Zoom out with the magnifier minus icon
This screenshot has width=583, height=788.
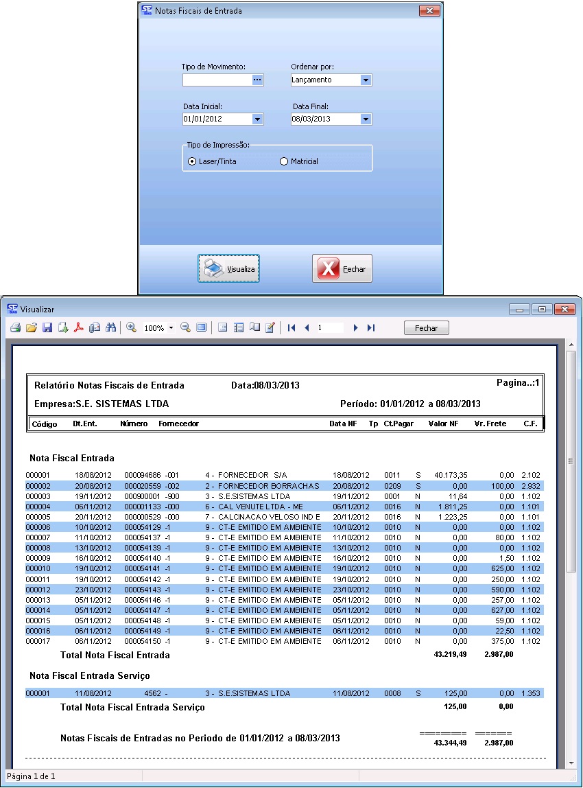click(185, 328)
